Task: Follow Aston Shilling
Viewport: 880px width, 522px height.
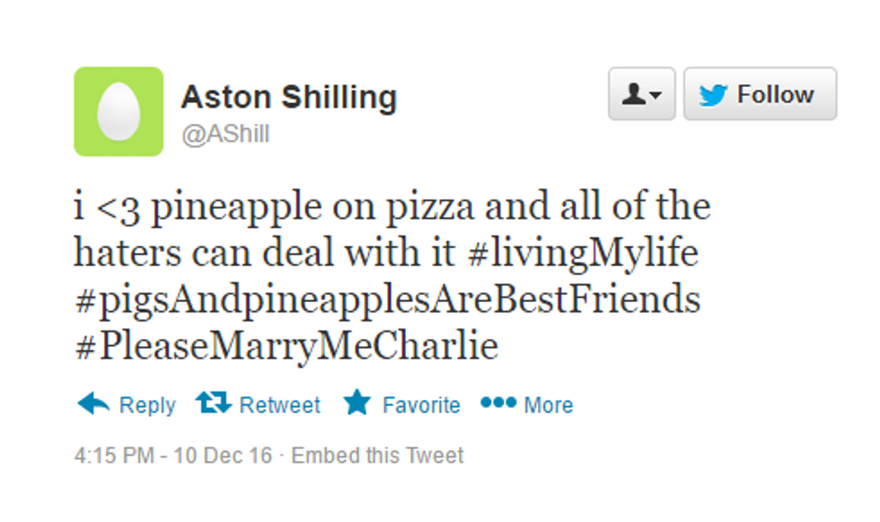Action: point(760,94)
